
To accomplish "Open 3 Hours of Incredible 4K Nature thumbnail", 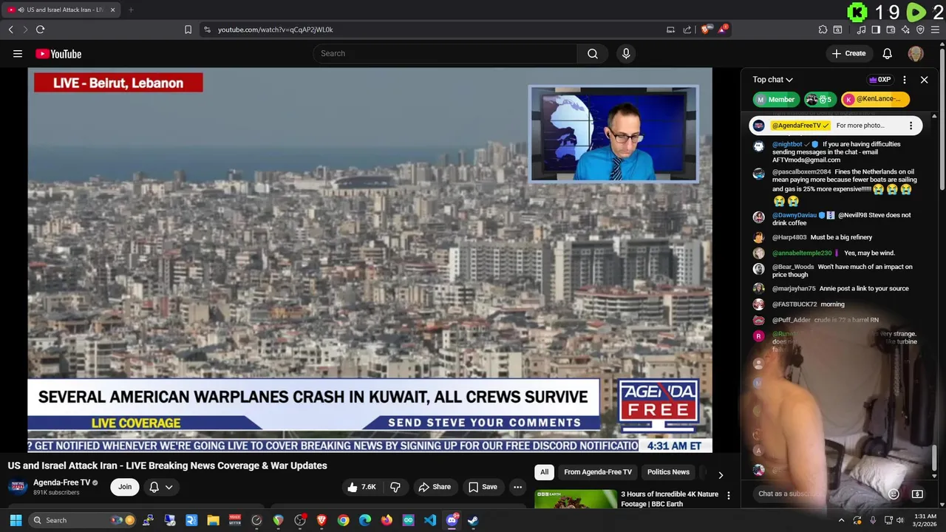I will (576, 499).
